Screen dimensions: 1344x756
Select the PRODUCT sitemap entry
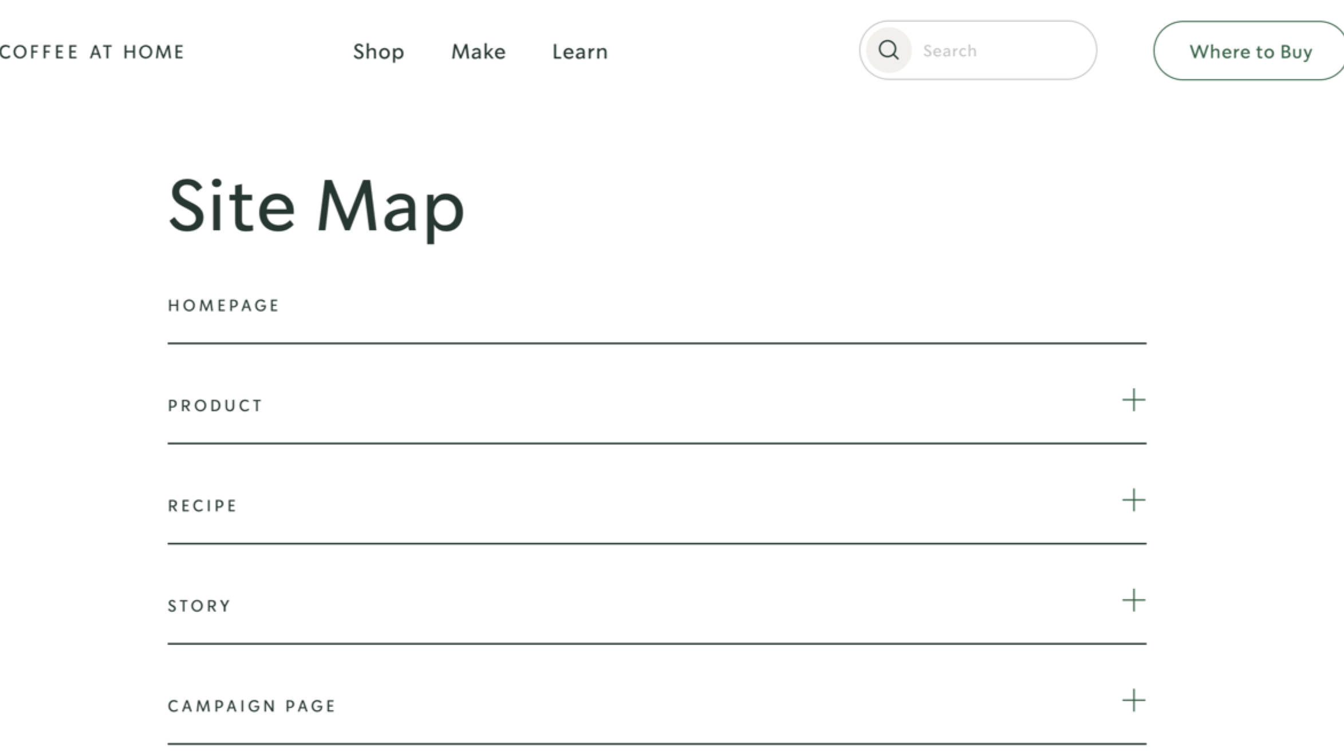tap(215, 405)
